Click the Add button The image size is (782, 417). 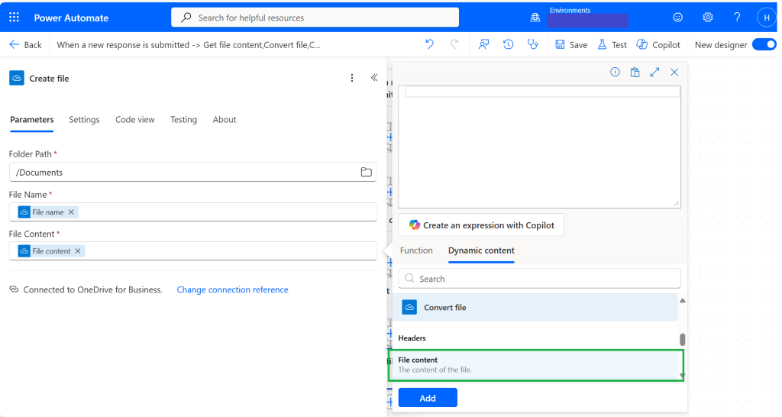click(428, 398)
